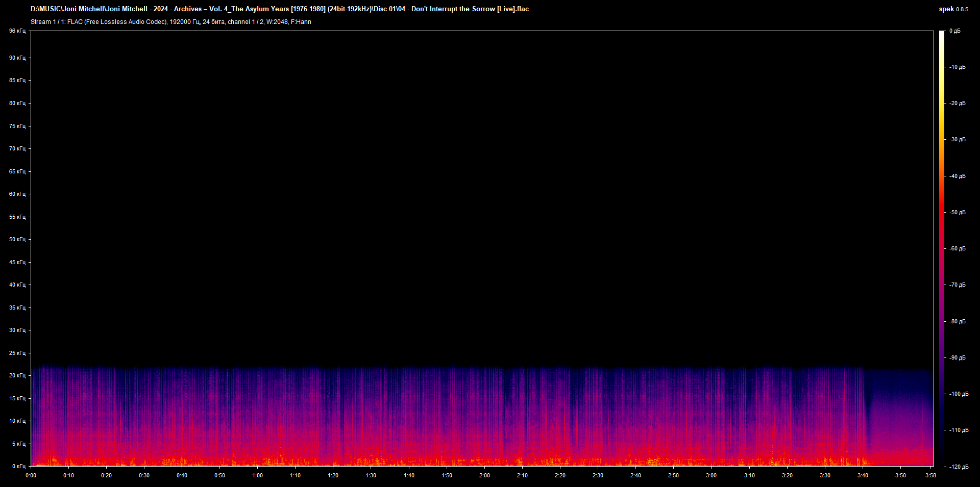Click the 2:00 time axis marker
The image size is (980, 487).
coord(484,475)
